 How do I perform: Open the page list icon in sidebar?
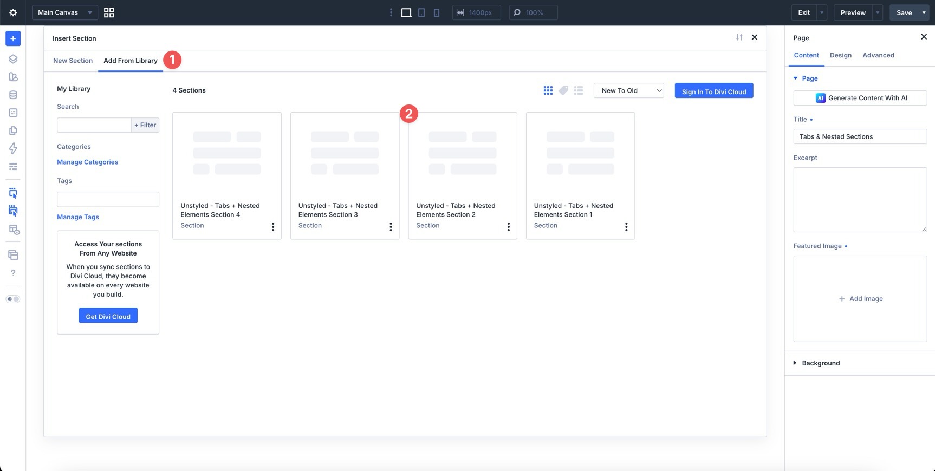pyautogui.click(x=13, y=113)
